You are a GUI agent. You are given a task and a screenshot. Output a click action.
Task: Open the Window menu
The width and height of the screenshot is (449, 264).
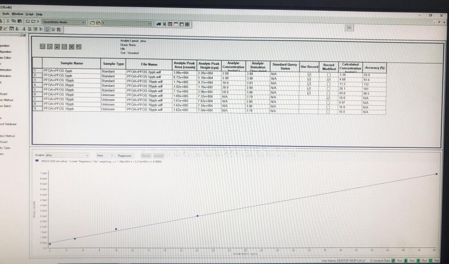point(17,14)
